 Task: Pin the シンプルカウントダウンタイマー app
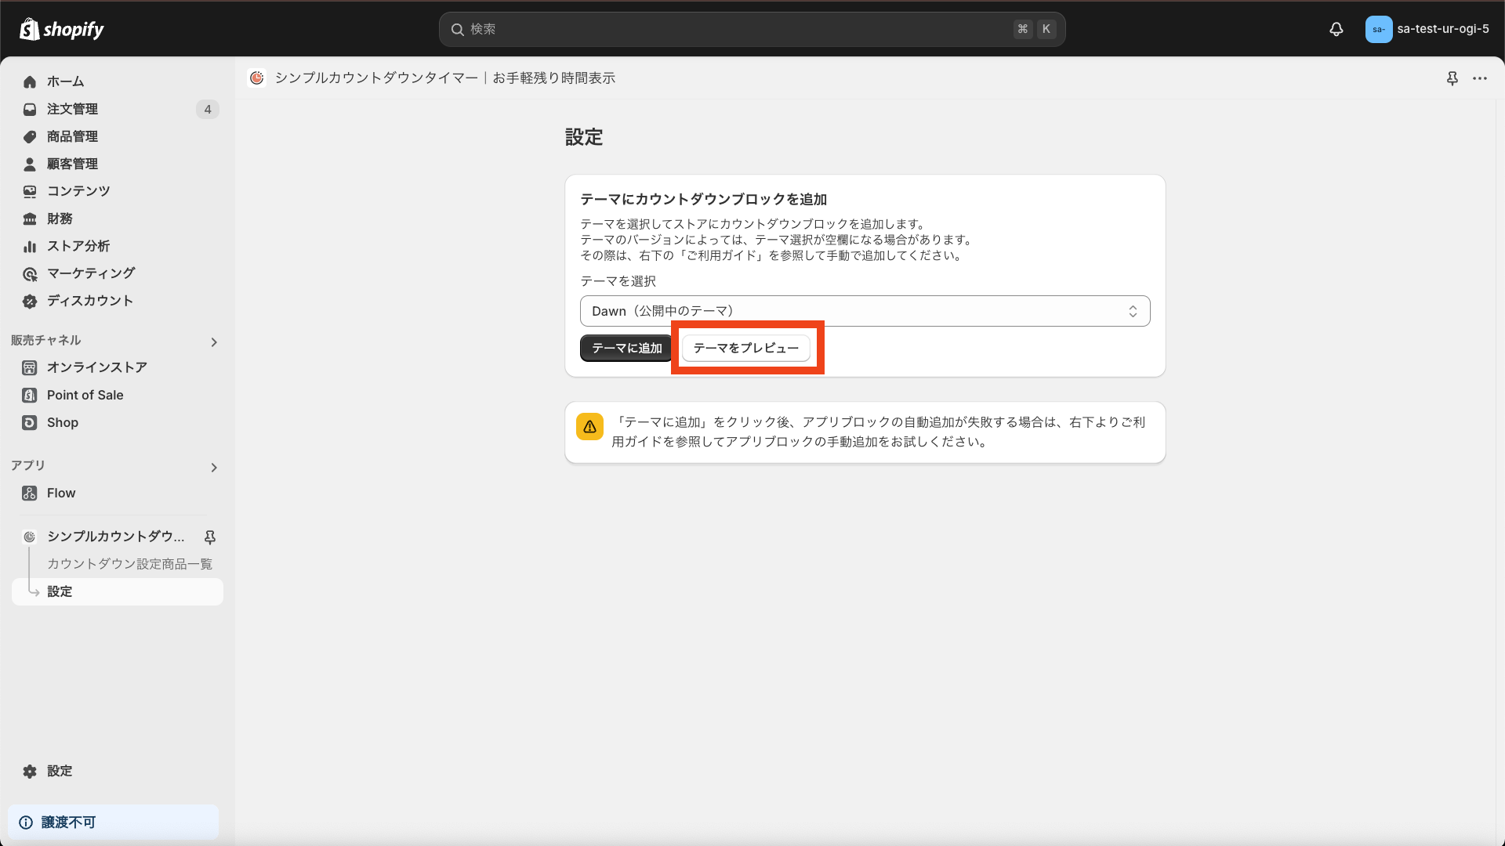pos(210,537)
